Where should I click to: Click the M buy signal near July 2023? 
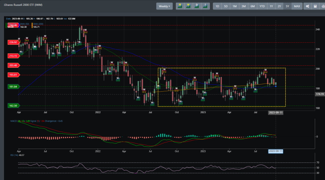255,91
